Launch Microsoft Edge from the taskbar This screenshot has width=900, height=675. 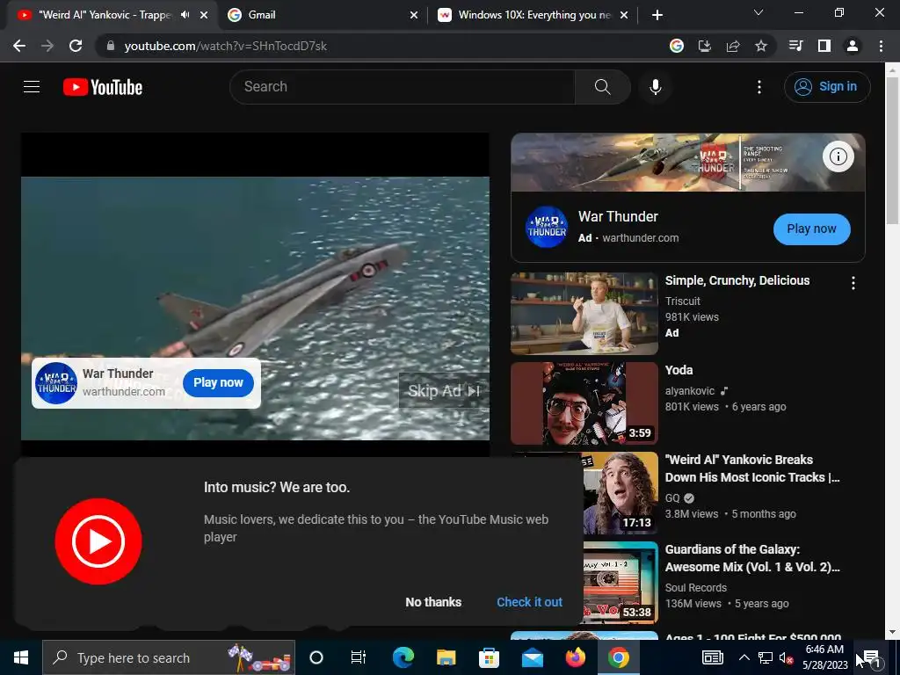point(403,657)
